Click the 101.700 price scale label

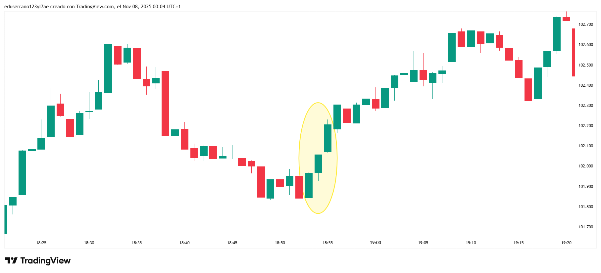[x=586, y=227]
